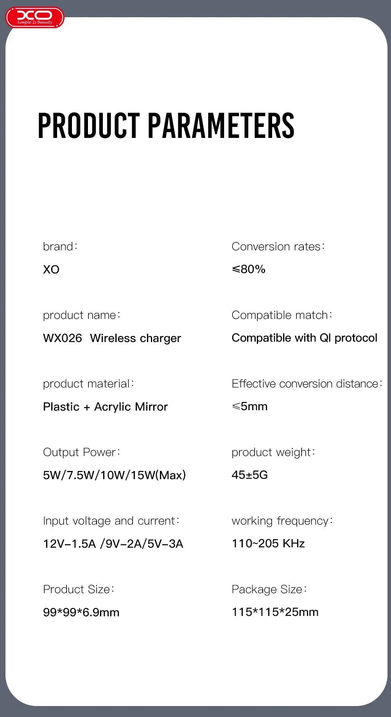Screen dimensions: 391x717
Task: Click the Output Power label
Action: click(x=81, y=452)
